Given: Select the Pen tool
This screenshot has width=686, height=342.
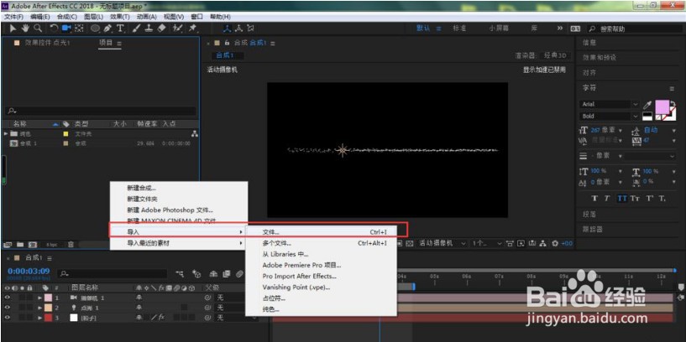Looking at the screenshot, I should pos(107,28).
